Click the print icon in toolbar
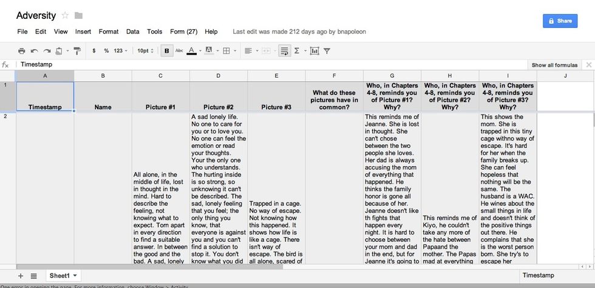The height and width of the screenshot is (288, 595). [22, 51]
